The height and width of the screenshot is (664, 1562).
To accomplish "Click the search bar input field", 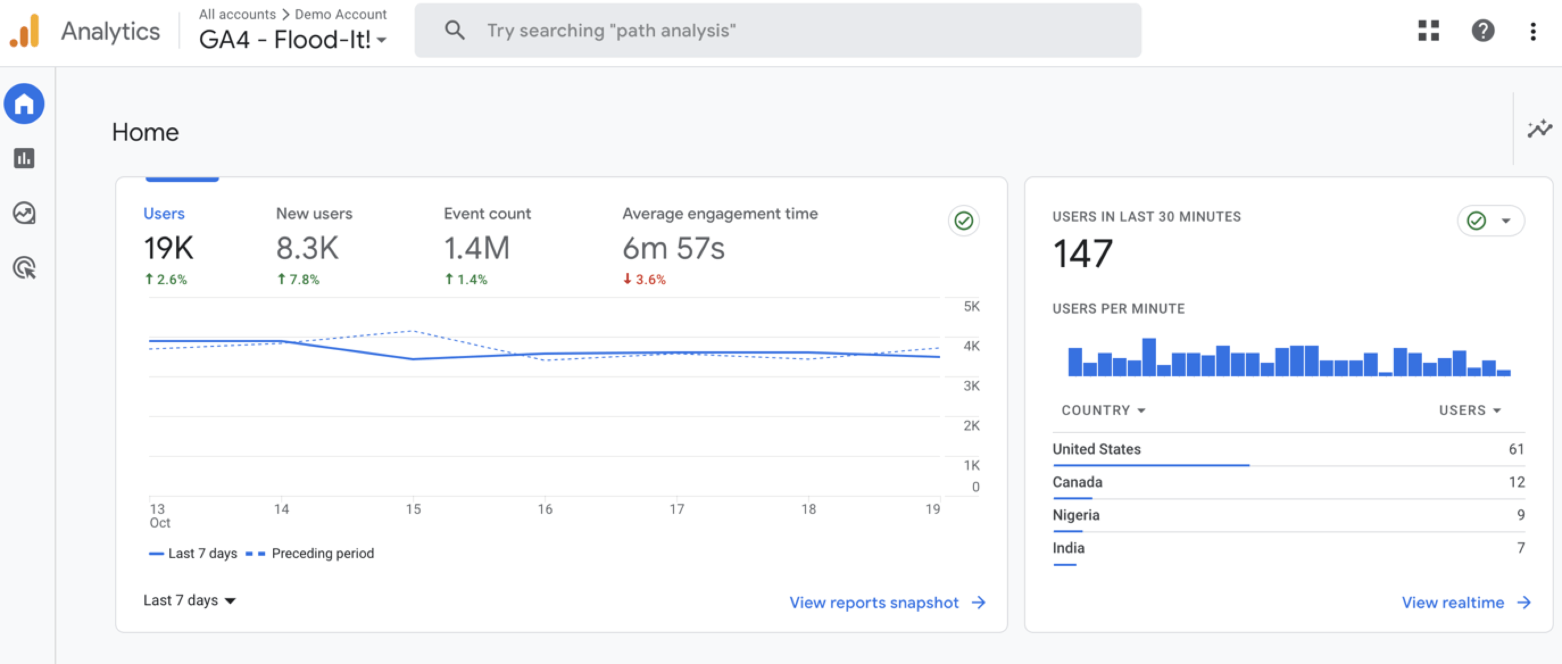I will coord(778,30).
